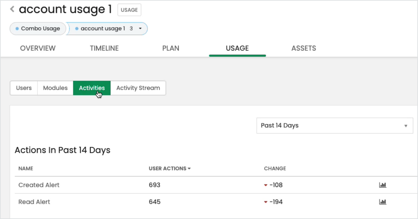This screenshot has width=418, height=219.
Task: Click the NAME column header
Action: tap(26, 168)
